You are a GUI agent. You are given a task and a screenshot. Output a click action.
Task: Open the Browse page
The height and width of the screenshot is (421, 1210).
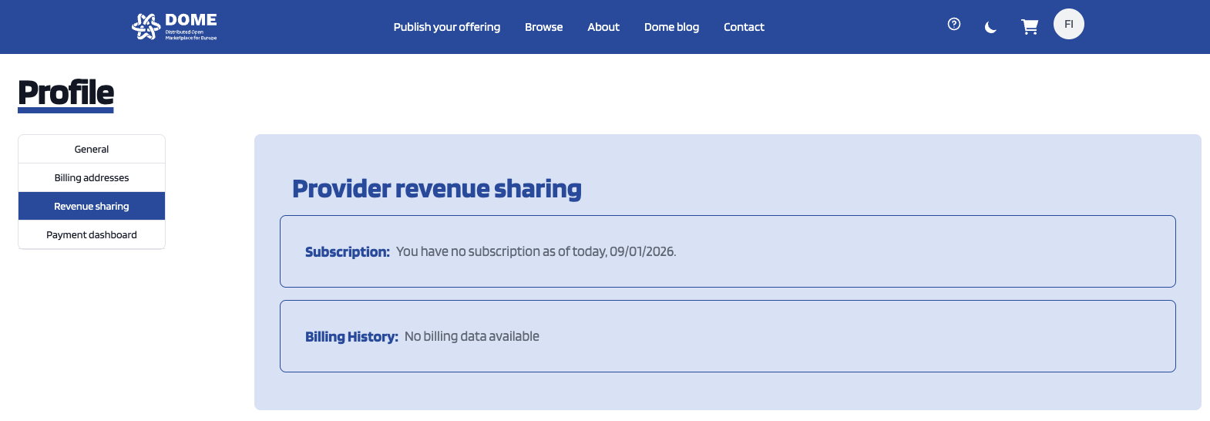tap(543, 27)
